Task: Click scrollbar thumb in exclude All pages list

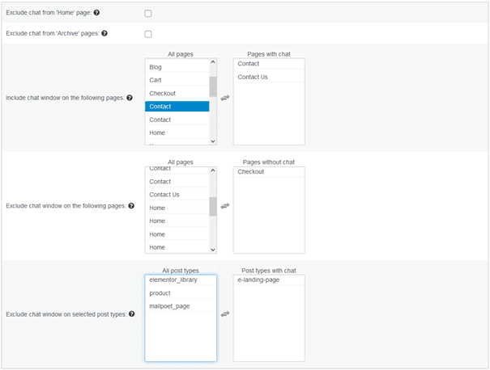Action: (x=213, y=206)
